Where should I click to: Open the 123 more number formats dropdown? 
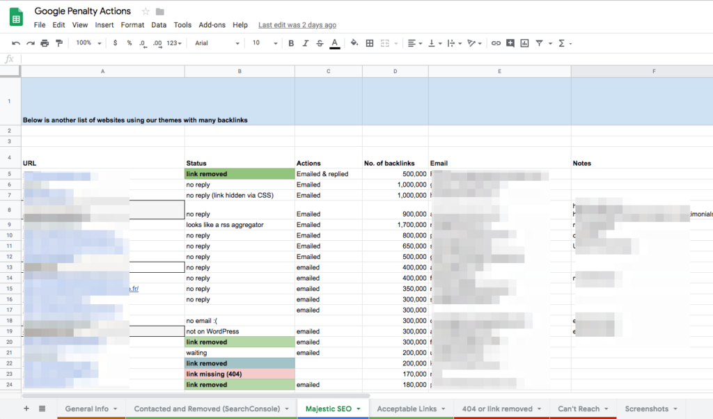pos(174,43)
